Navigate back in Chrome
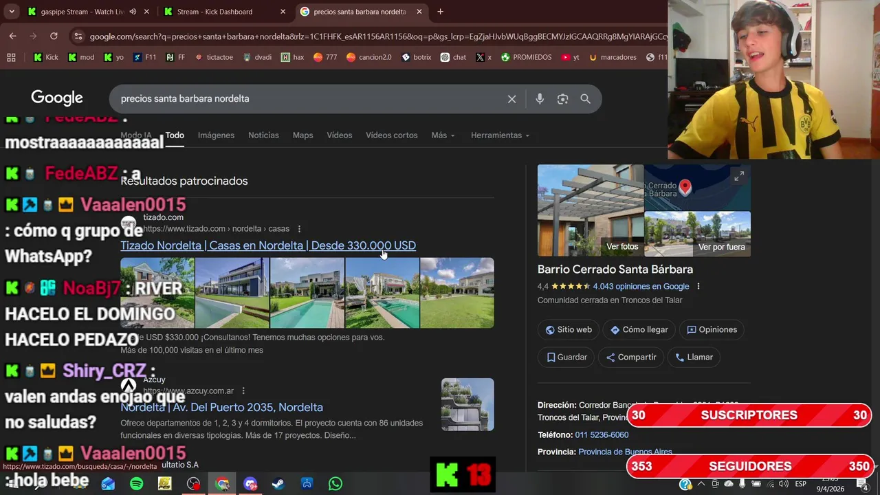Screen dimensions: 880x495 (12, 36)
